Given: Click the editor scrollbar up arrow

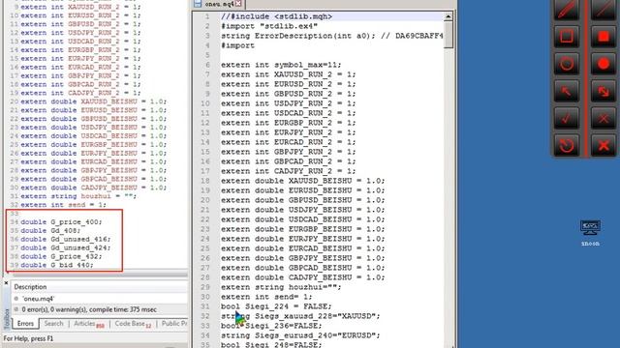Looking at the screenshot, I should (448, 16).
